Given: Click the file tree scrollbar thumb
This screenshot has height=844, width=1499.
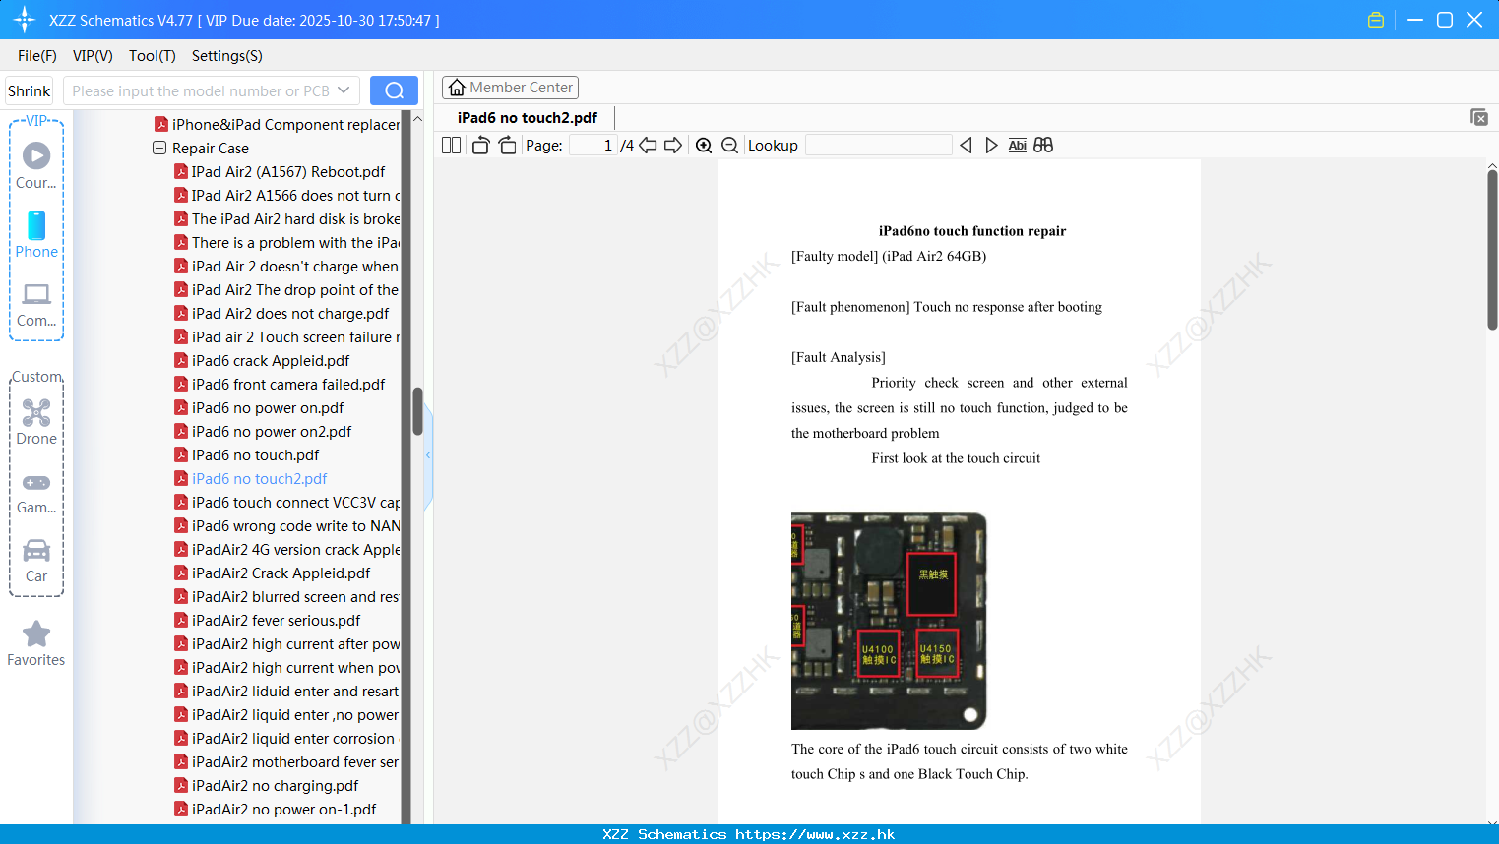Looking at the screenshot, I should tap(417, 411).
